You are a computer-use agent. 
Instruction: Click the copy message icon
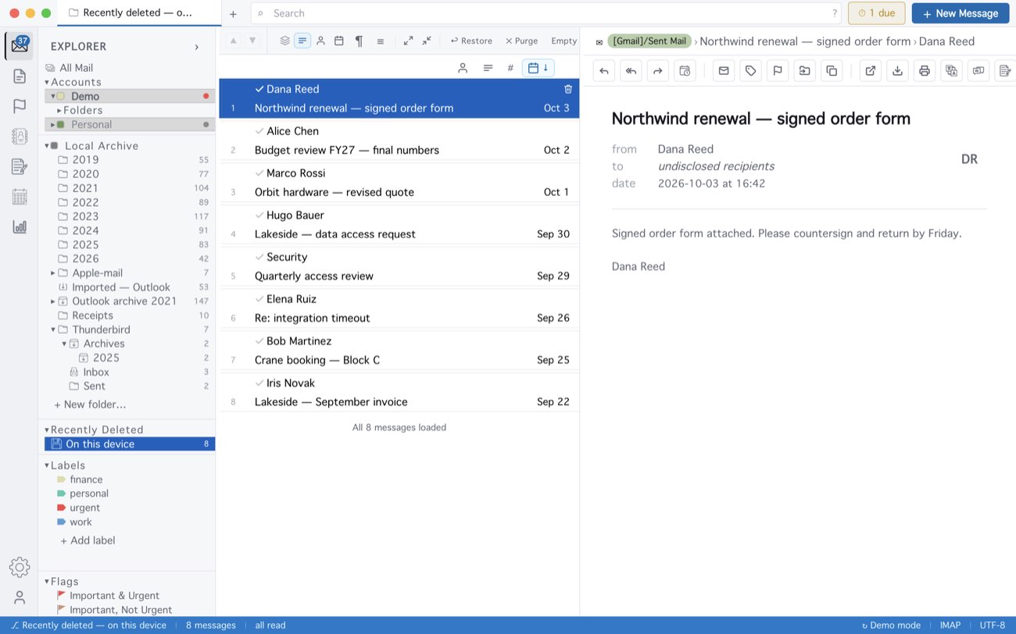point(832,71)
